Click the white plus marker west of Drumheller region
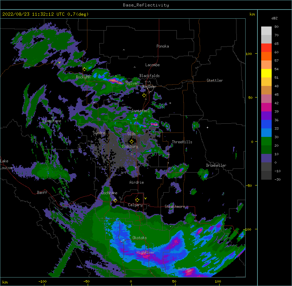 (x=207, y=127)
